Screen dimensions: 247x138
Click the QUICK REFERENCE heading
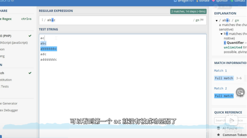[x=228, y=112]
